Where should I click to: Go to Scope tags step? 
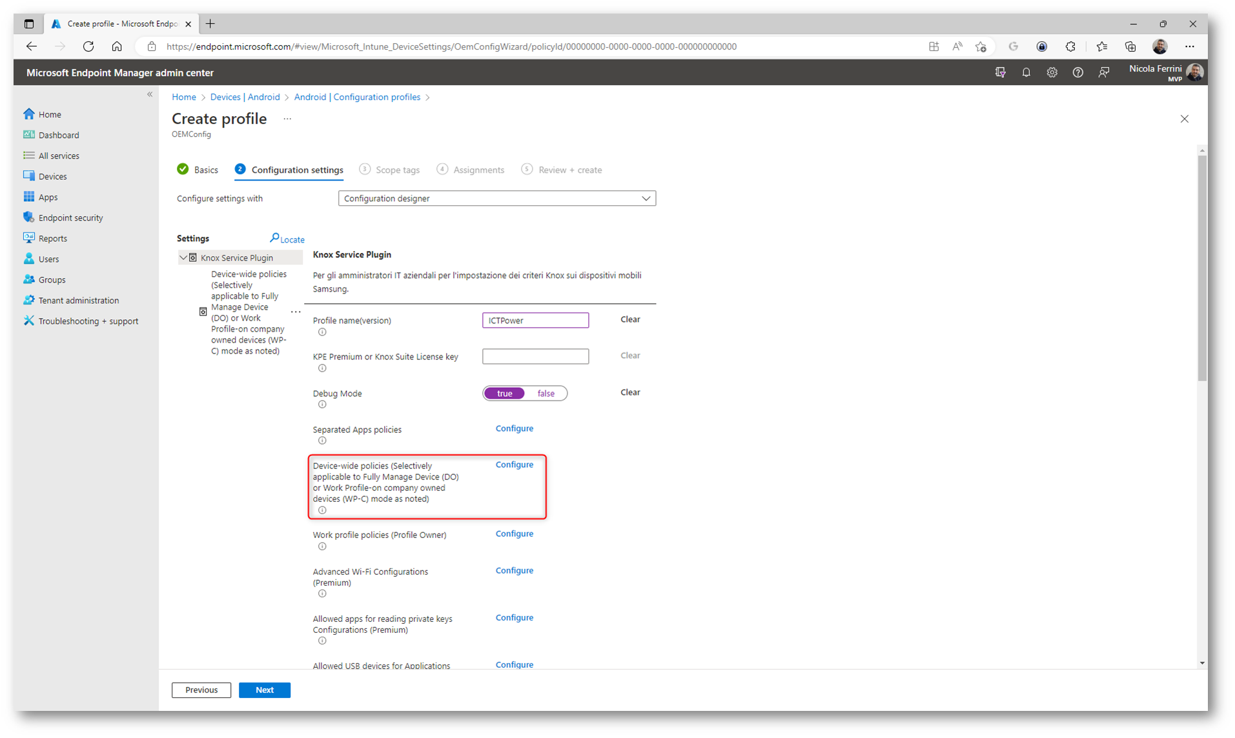click(389, 170)
